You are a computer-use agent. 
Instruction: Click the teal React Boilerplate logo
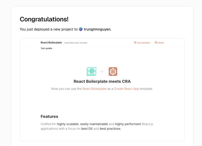[91, 71]
